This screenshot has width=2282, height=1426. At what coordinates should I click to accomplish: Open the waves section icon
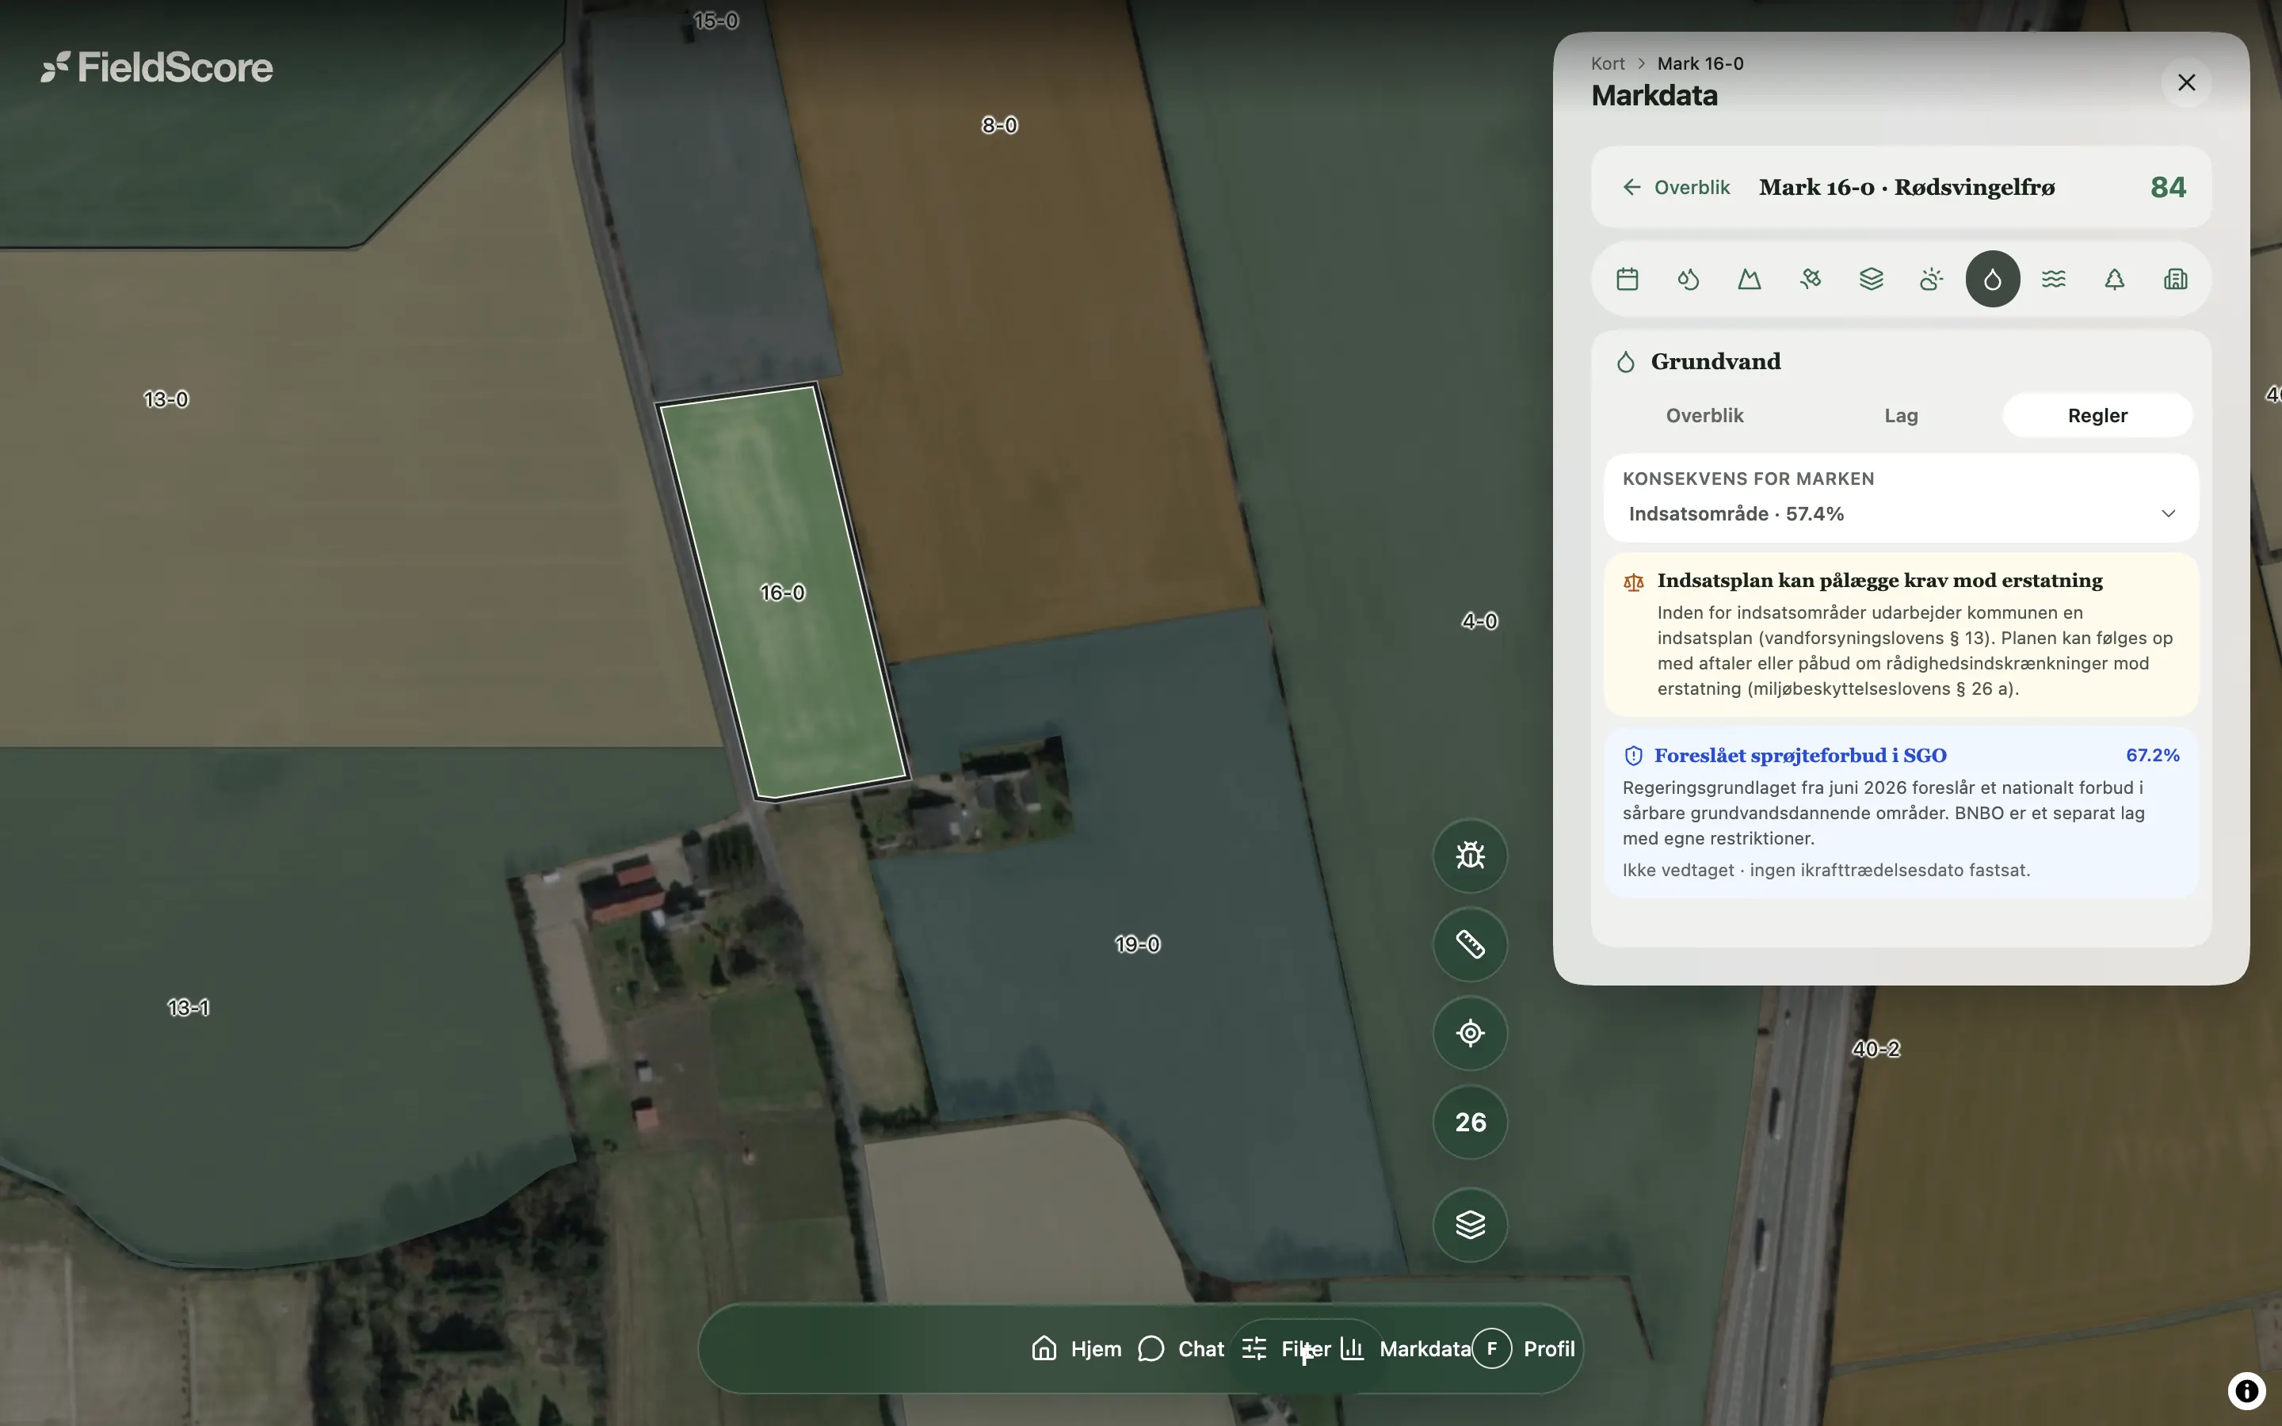tap(2054, 279)
